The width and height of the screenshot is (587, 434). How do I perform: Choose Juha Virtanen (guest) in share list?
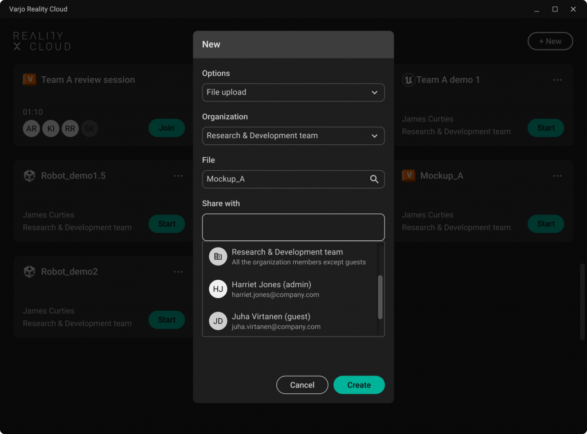pos(298,321)
